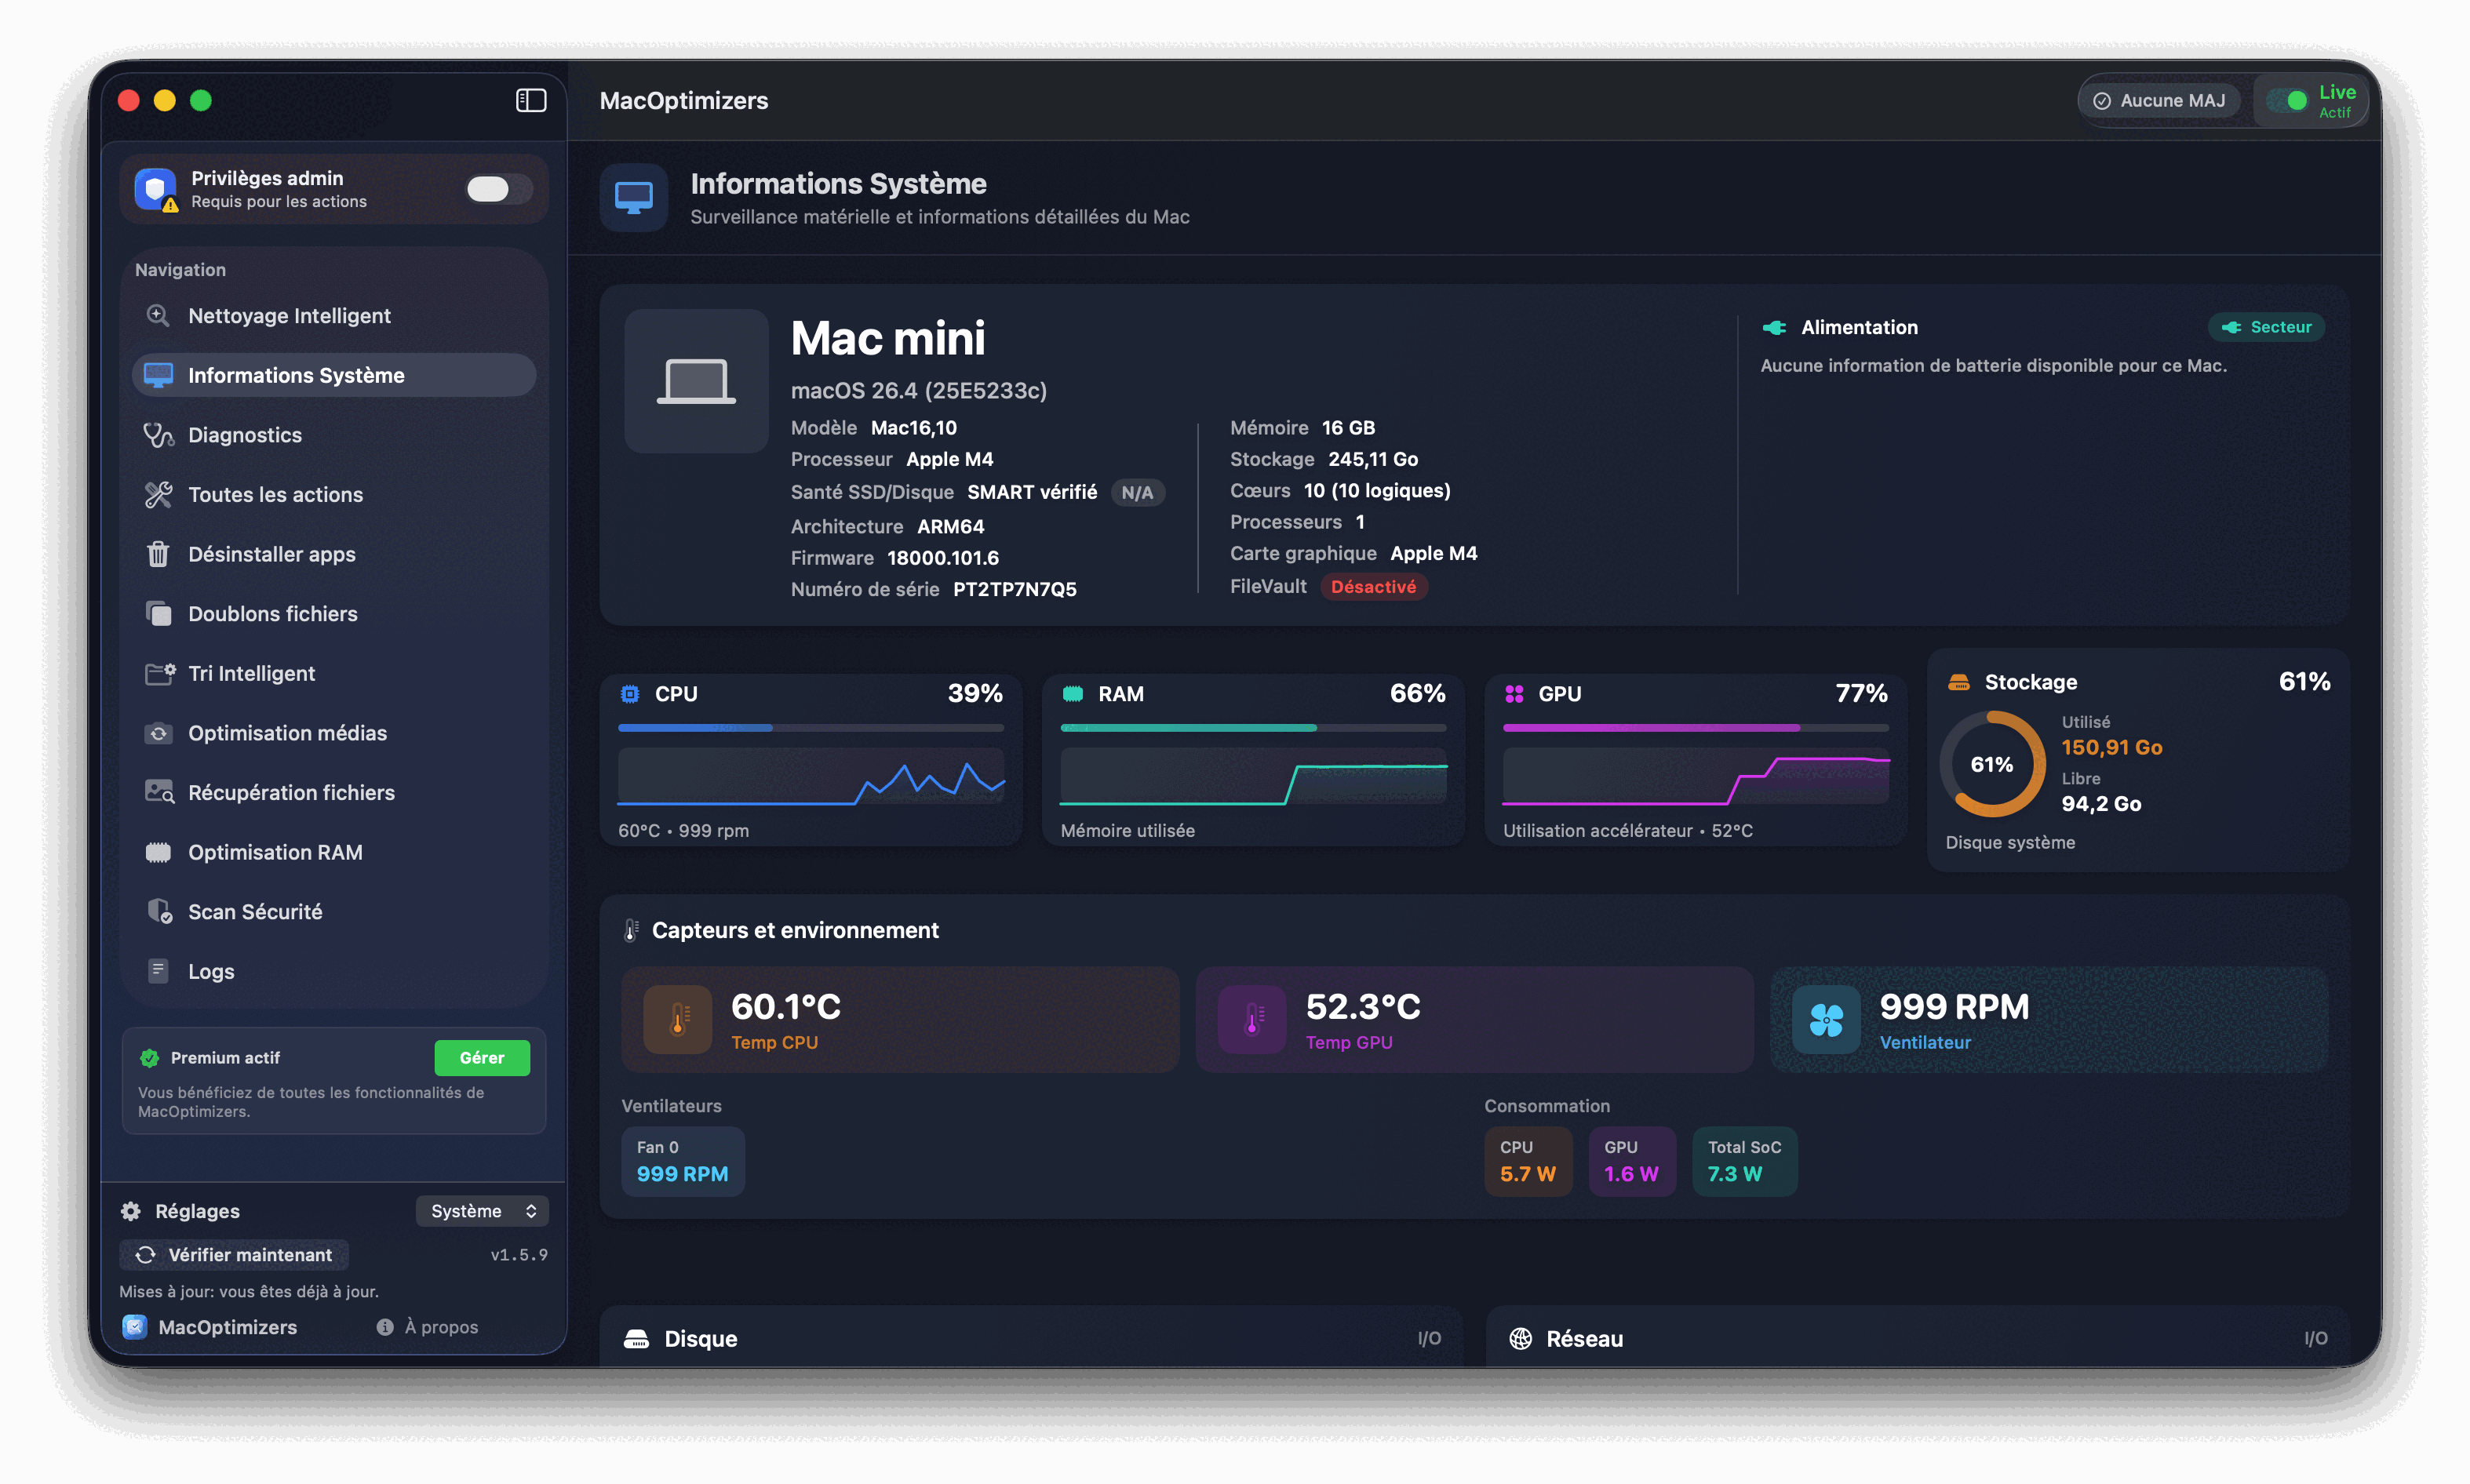Click the Stockage 61% donut chart
Image resolution: width=2470 pixels, height=1484 pixels.
pyautogui.click(x=1992, y=765)
